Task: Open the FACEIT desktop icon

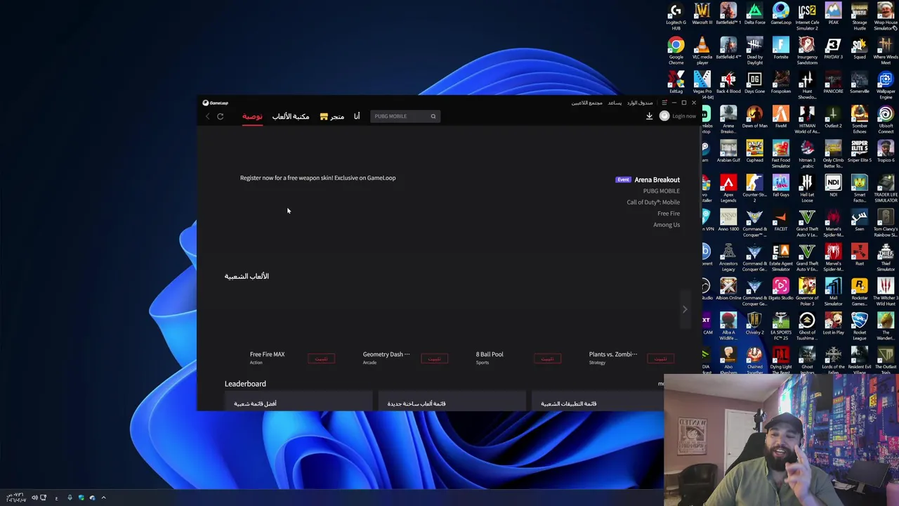Action: tap(780, 221)
